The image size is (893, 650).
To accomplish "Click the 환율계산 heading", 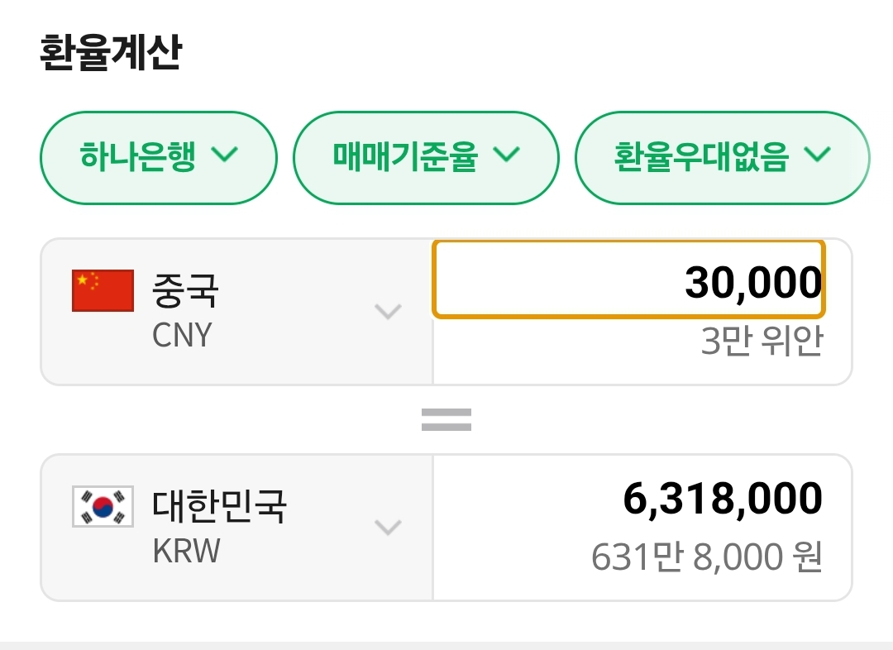I will click(110, 53).
